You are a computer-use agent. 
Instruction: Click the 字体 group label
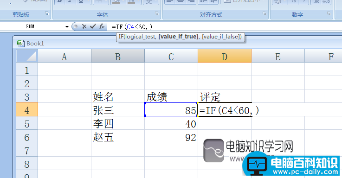click(102, 14)
